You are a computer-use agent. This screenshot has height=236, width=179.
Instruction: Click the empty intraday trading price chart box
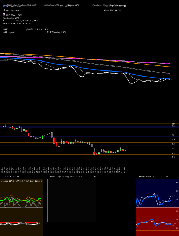point(72,200)
